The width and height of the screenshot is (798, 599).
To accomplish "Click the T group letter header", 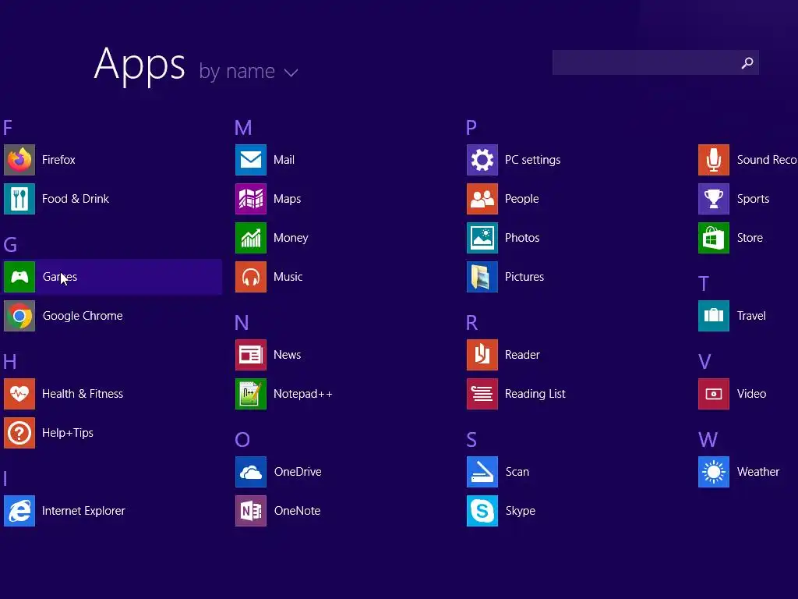I will point(704,284).
